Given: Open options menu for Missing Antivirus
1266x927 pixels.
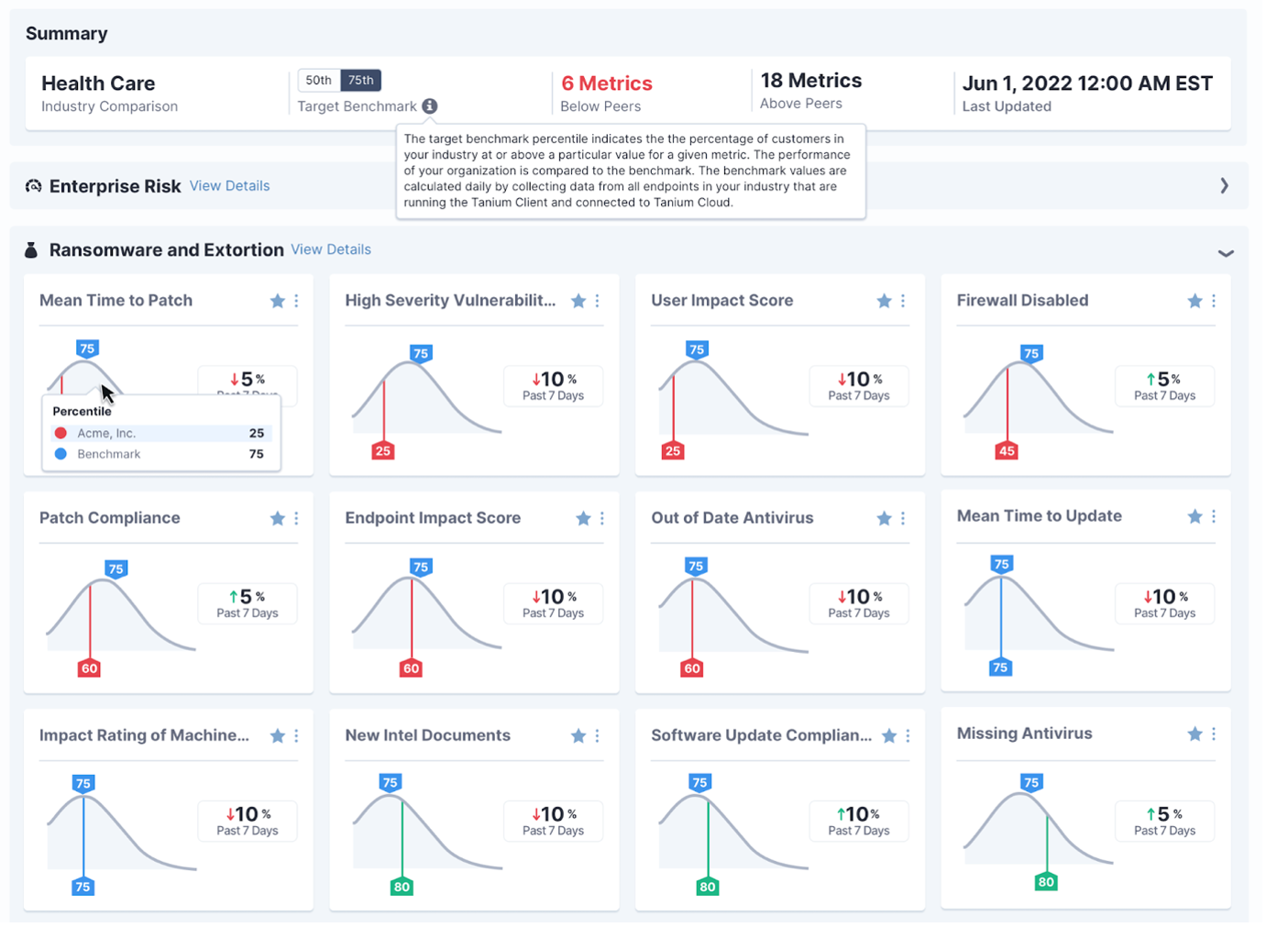Looking at the screenshot, I should [1214, 734].
